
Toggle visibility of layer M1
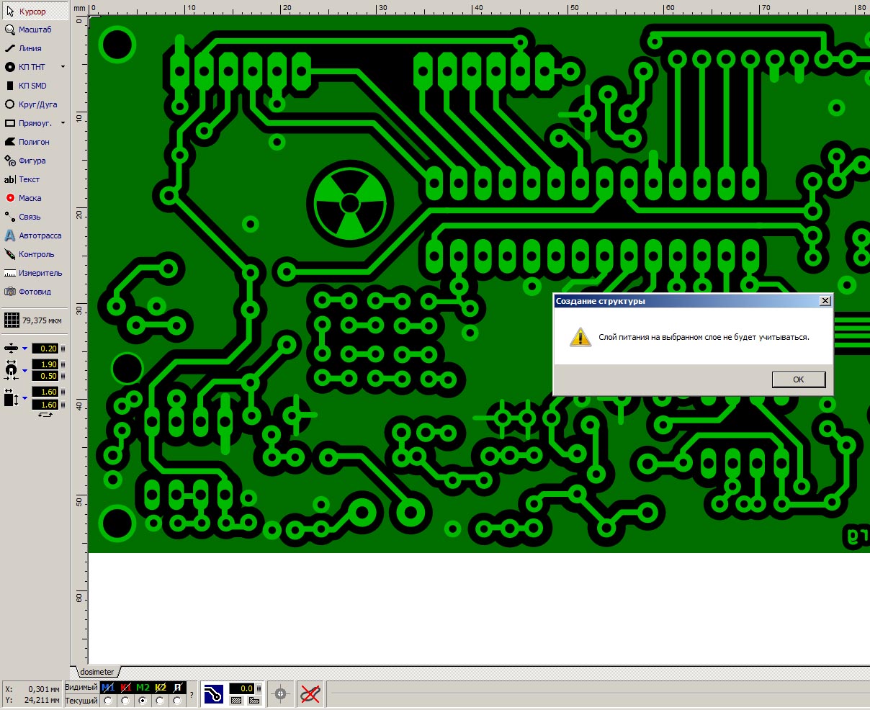point(108,688)
